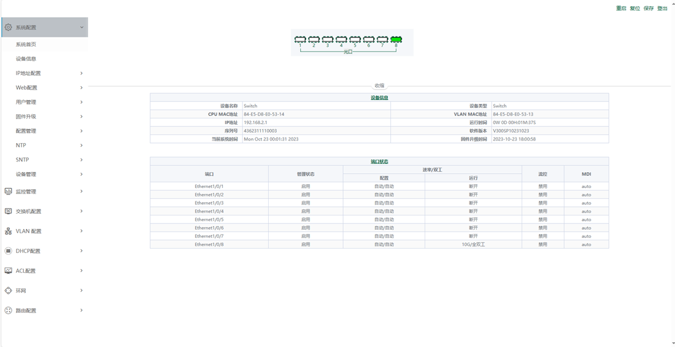Click the 监控管理 monitor icon
This screenshot has width=675, height=347.
point(8,192)
